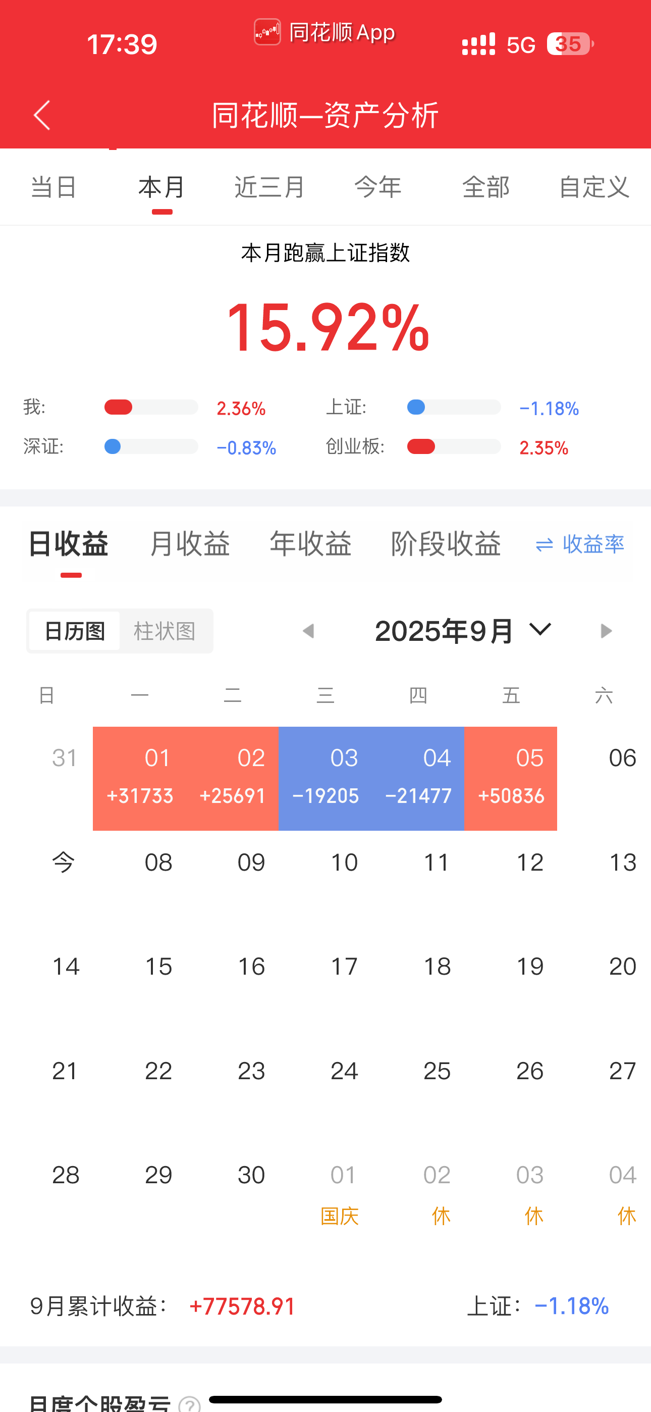Toggle display to 收益率

pos(593,544)
